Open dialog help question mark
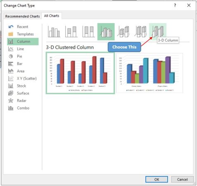This screenshot has width=197, height=186. 175,5
